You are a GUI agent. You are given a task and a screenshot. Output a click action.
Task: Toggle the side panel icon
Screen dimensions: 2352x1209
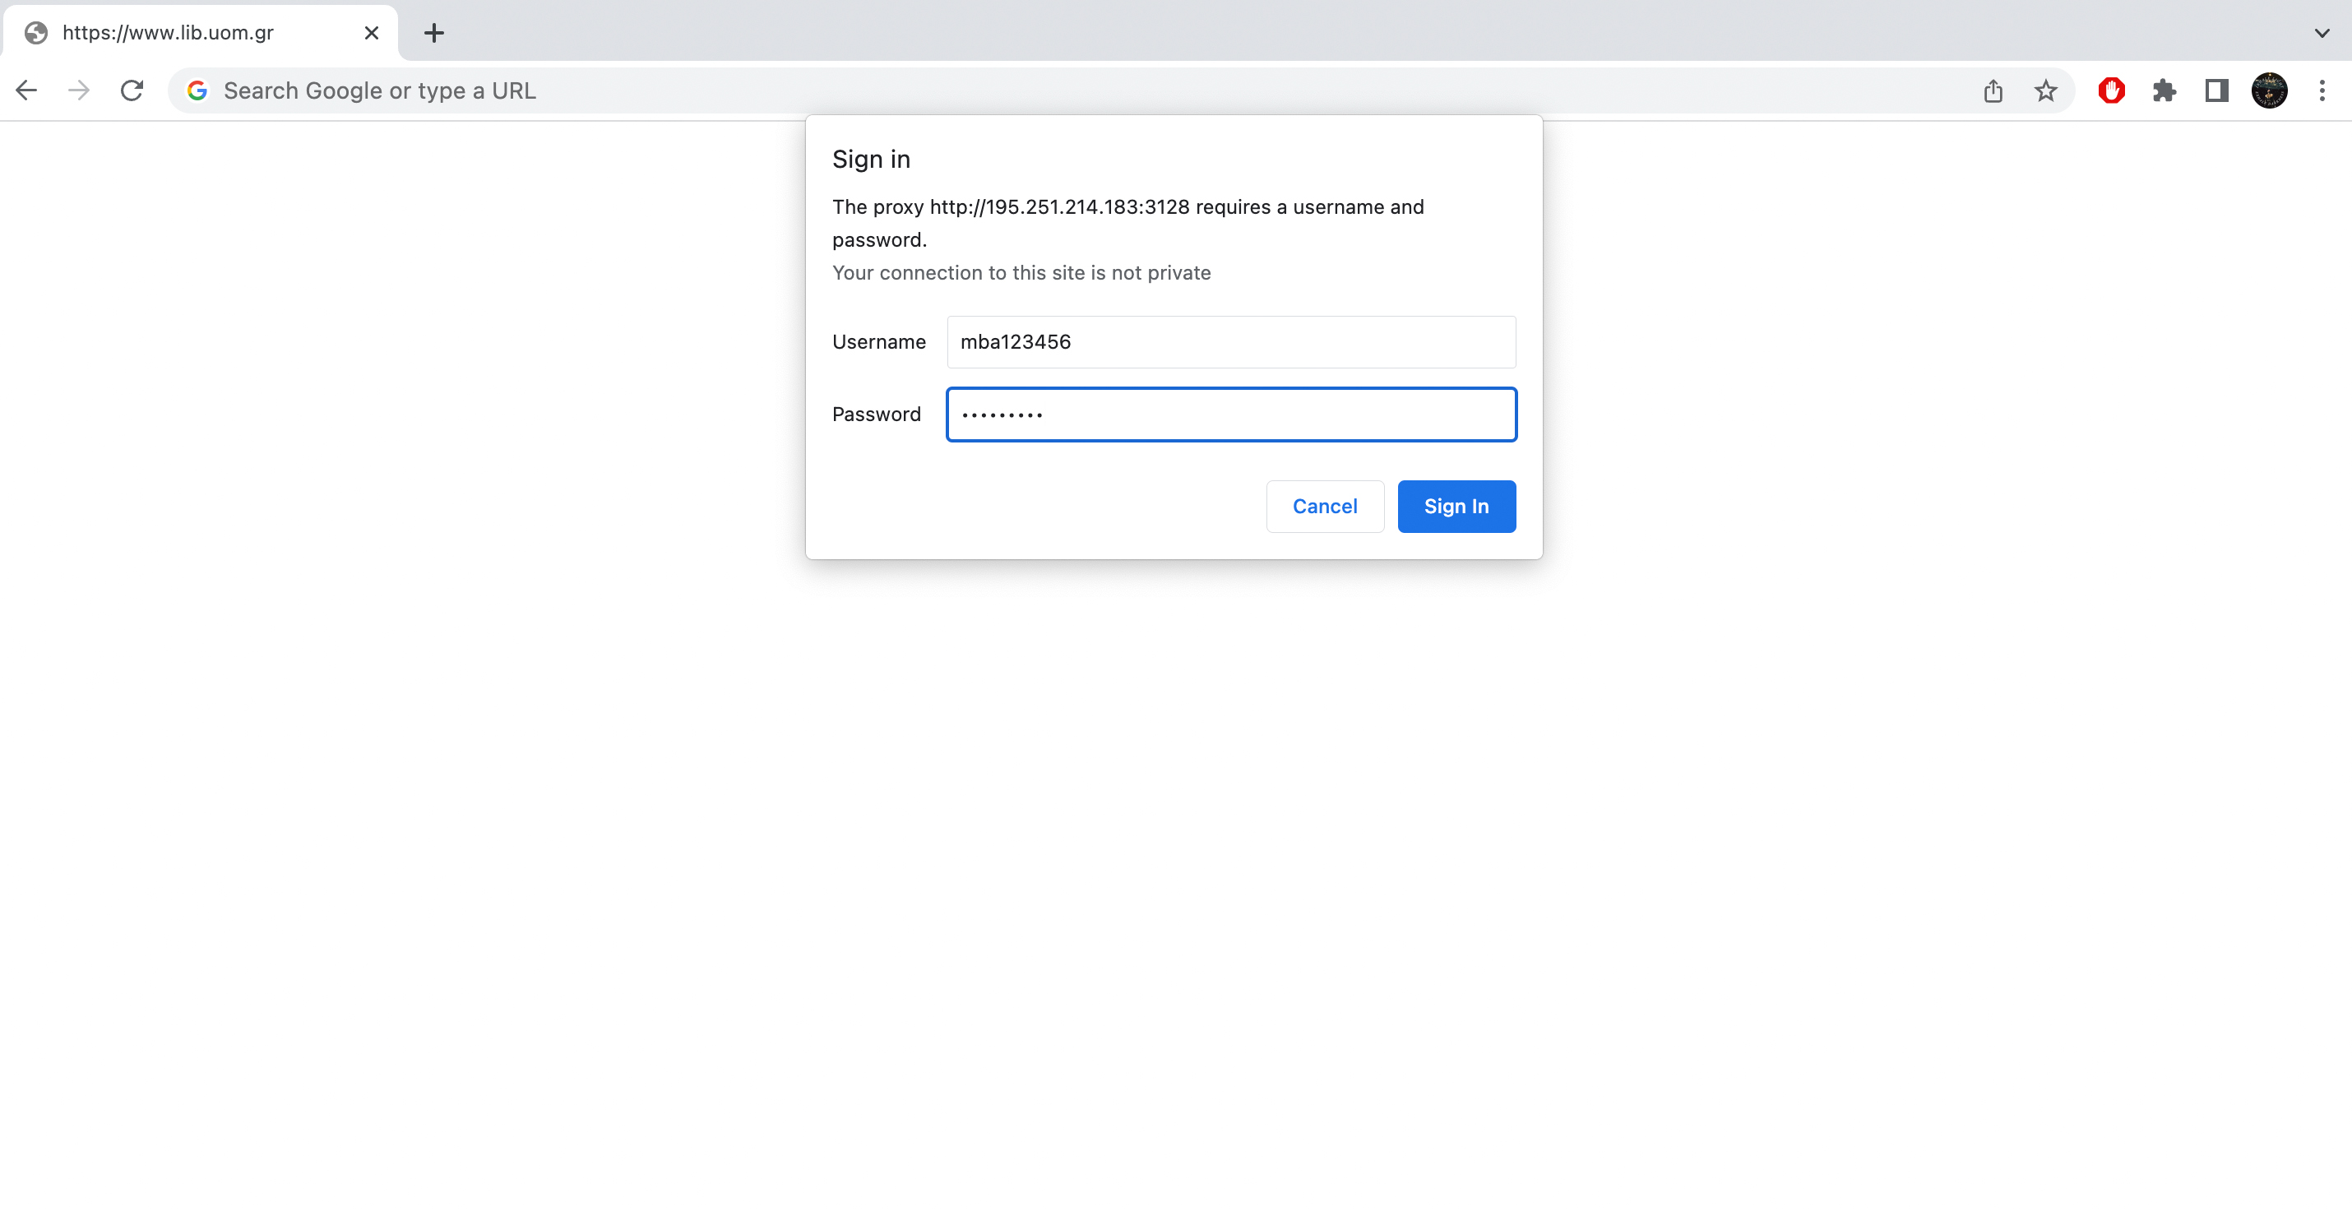click(2216, 90)
